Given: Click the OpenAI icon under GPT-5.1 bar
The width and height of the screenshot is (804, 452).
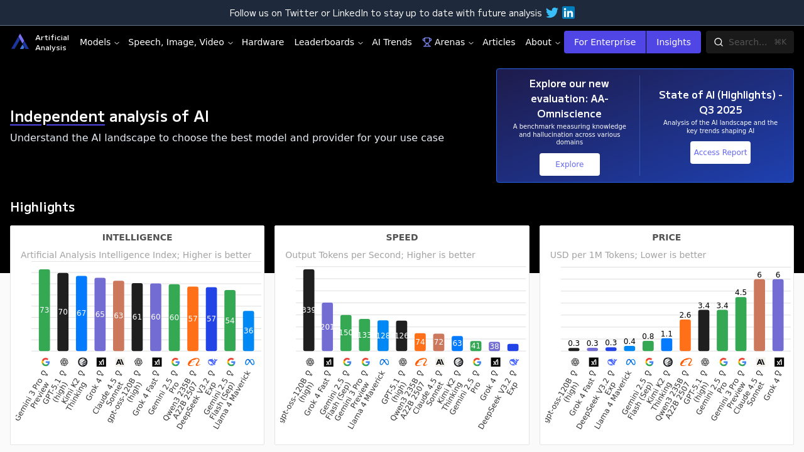Looking at the screenshot, I should pyautogui.click(x=63, y=362).
